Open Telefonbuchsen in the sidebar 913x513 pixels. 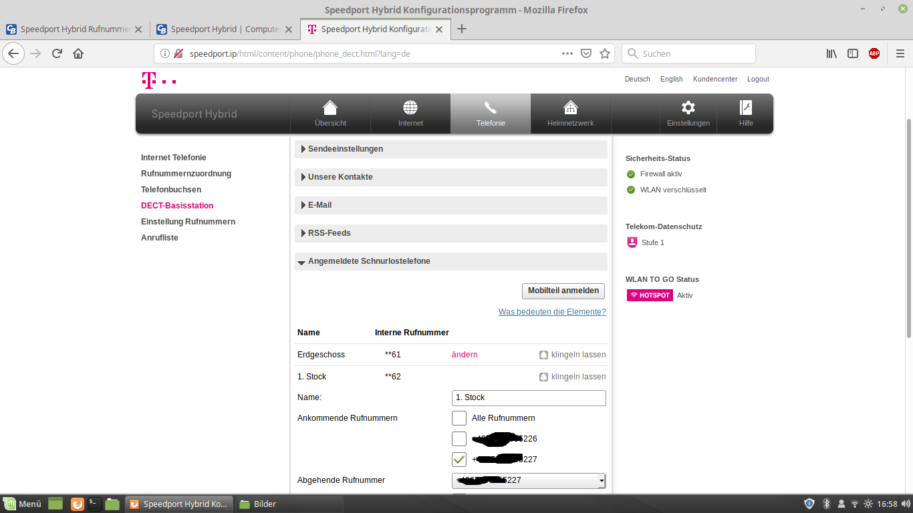(171, 190)
